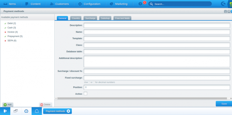Image resolution: width=232 pixels, height=115 pixels.
Task: Select Invoice (4) payment method
Action: coord(13,32)
